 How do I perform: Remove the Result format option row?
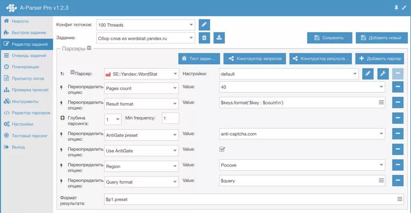click(398, 103)
